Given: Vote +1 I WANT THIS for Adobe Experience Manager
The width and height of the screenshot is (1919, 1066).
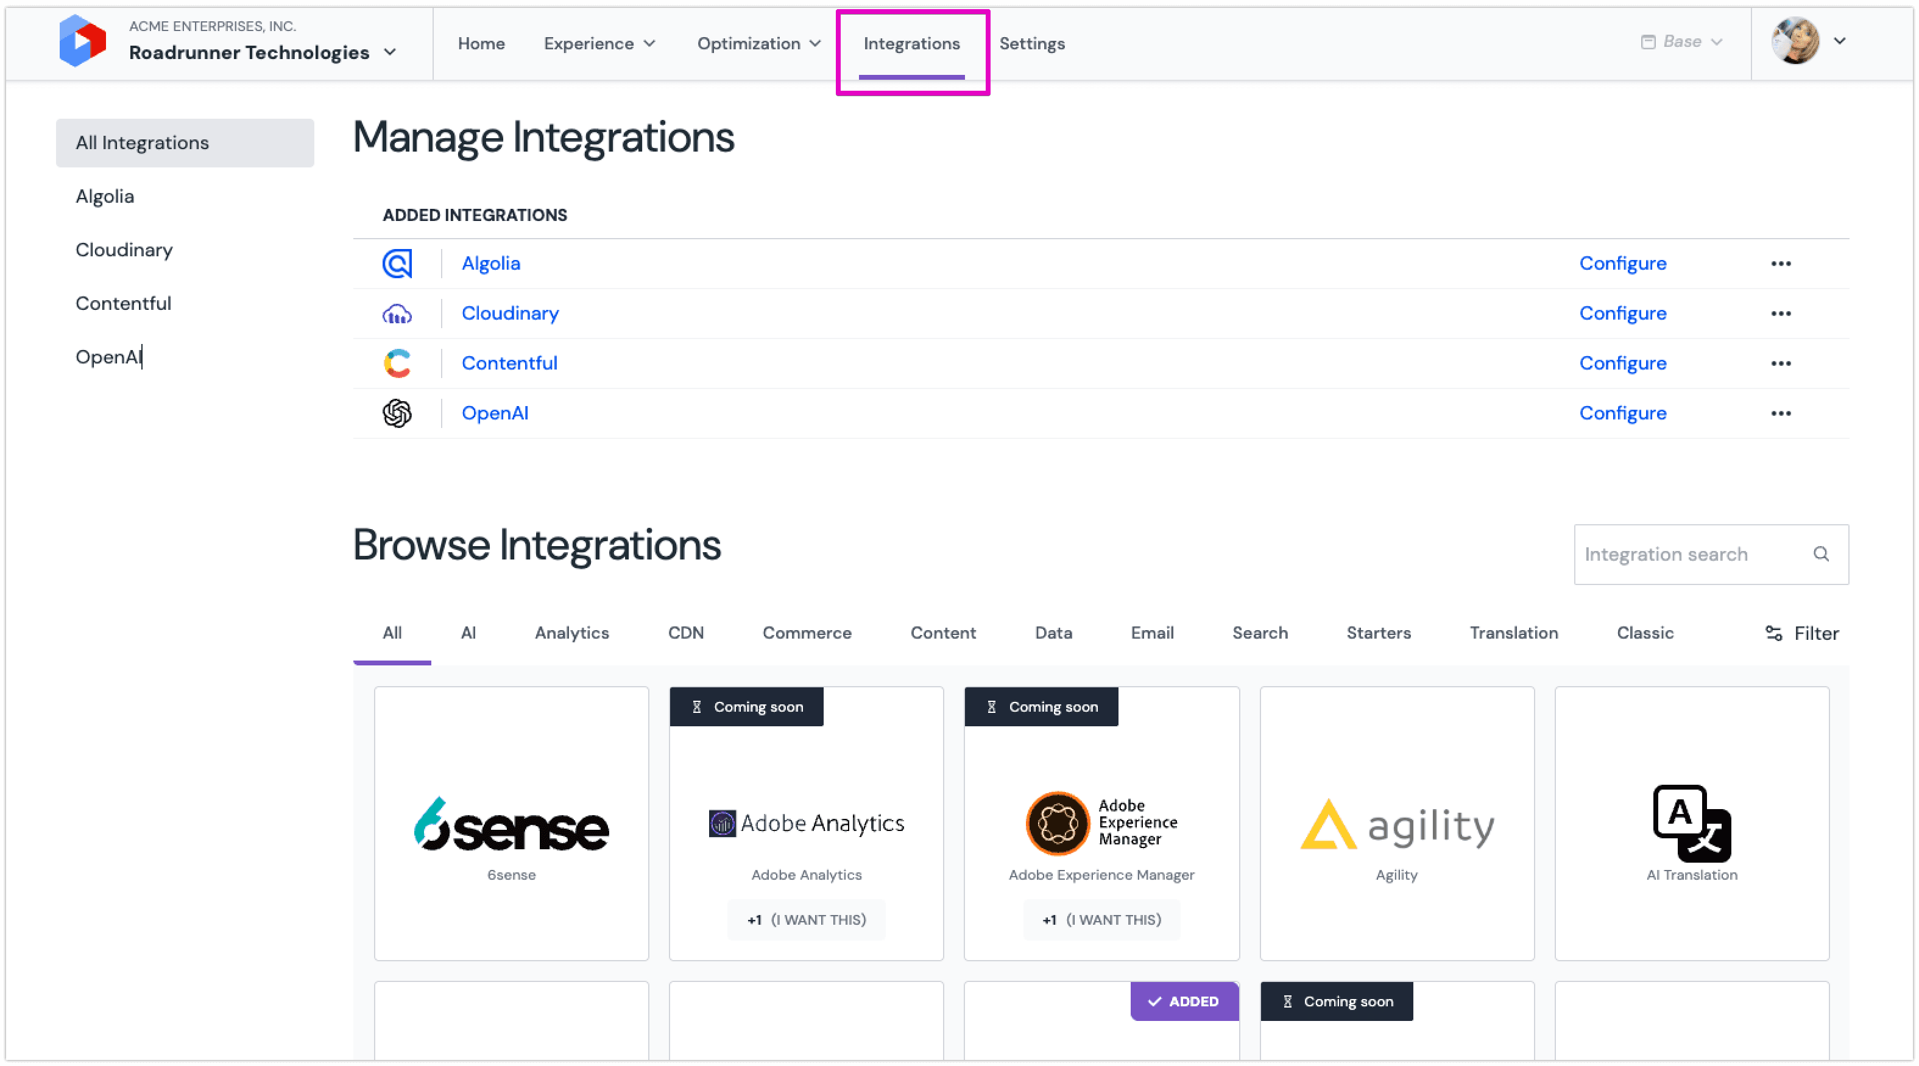Looking at the screenshot, I should click(1102, 920).
